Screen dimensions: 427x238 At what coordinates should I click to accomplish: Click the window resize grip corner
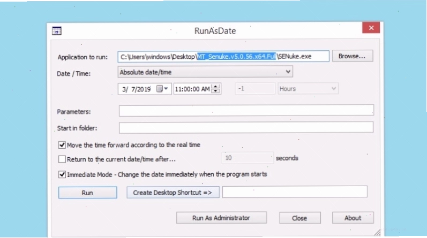click(x=377, y=233)
